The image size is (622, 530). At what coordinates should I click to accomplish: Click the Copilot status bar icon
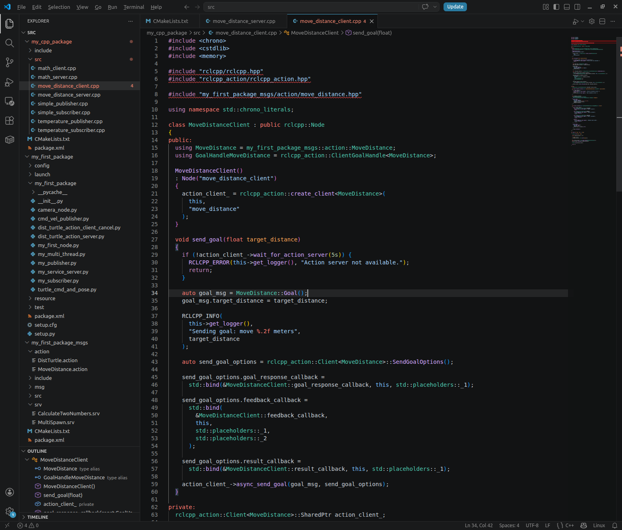point(583,525)
